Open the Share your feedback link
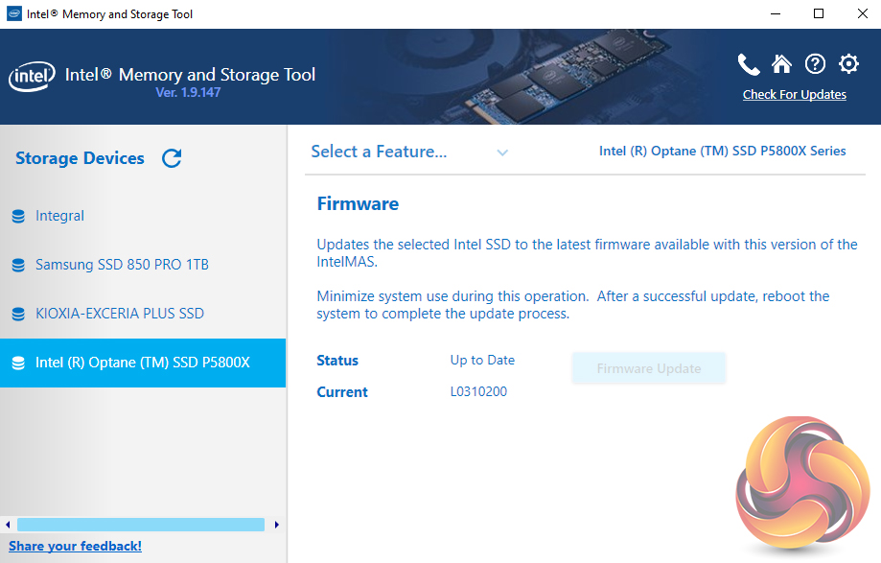This screenshot has width=881, height=563. pos(76,546)
